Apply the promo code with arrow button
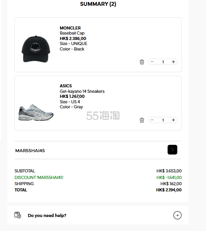206x231 pixels. point(172,150)
